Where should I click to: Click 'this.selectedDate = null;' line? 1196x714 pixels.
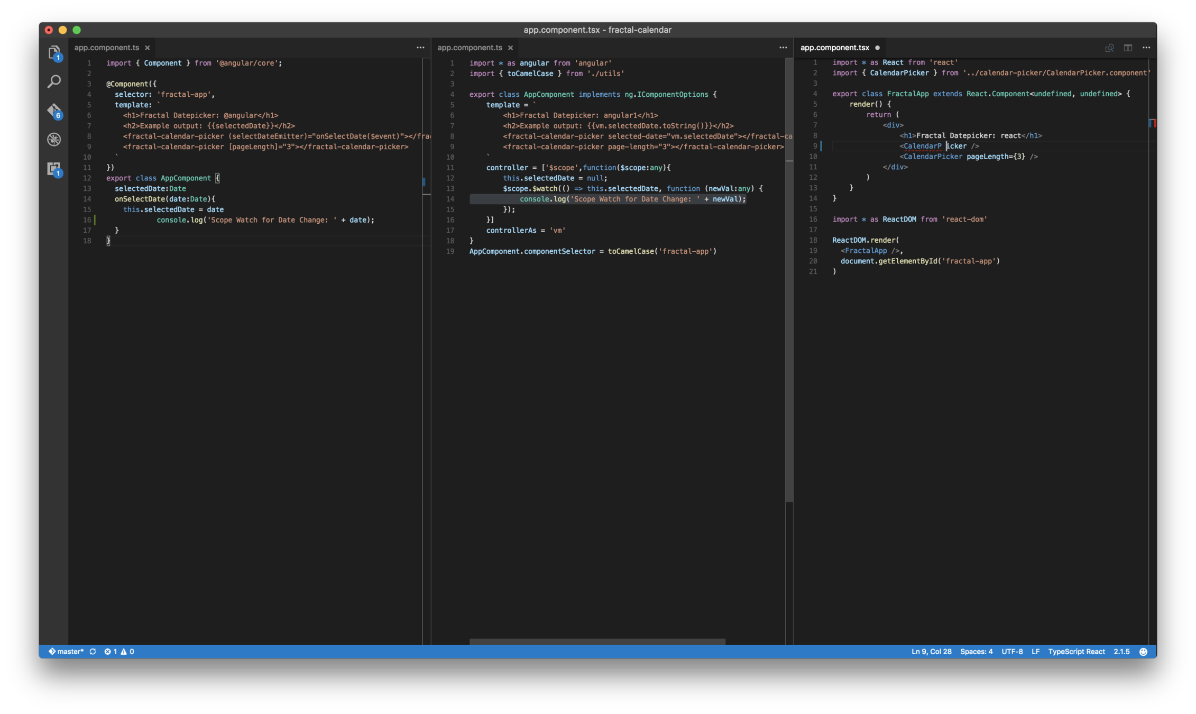[x=555, y=178]
